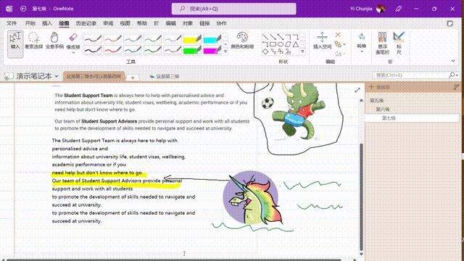Select the 键入 Type tool
Viewport: 464px width, 261px height.
pyautogui.click(x=15, y=43)
